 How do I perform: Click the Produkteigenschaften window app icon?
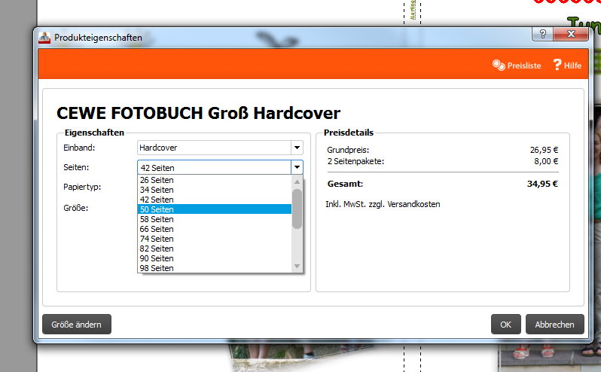pyautogui.click(x=44, y=38)
